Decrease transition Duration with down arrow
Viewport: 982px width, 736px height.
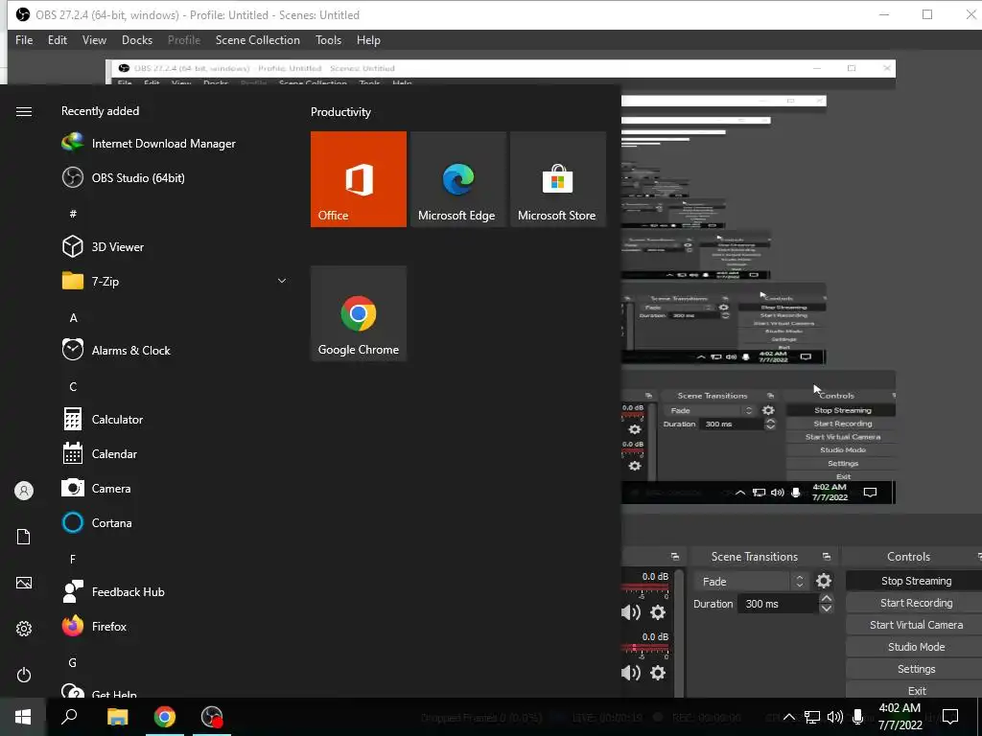tap(826, 609)
